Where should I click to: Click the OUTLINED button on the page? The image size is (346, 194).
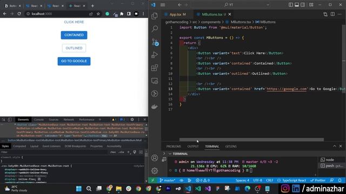74,48
